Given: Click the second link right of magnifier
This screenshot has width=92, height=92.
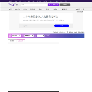Looking at the screenshot, I should (x=62, y=32).
